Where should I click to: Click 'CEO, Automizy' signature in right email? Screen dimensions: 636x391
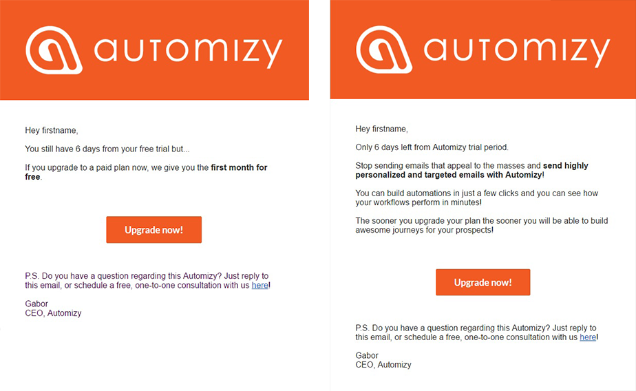coord(383,365)
